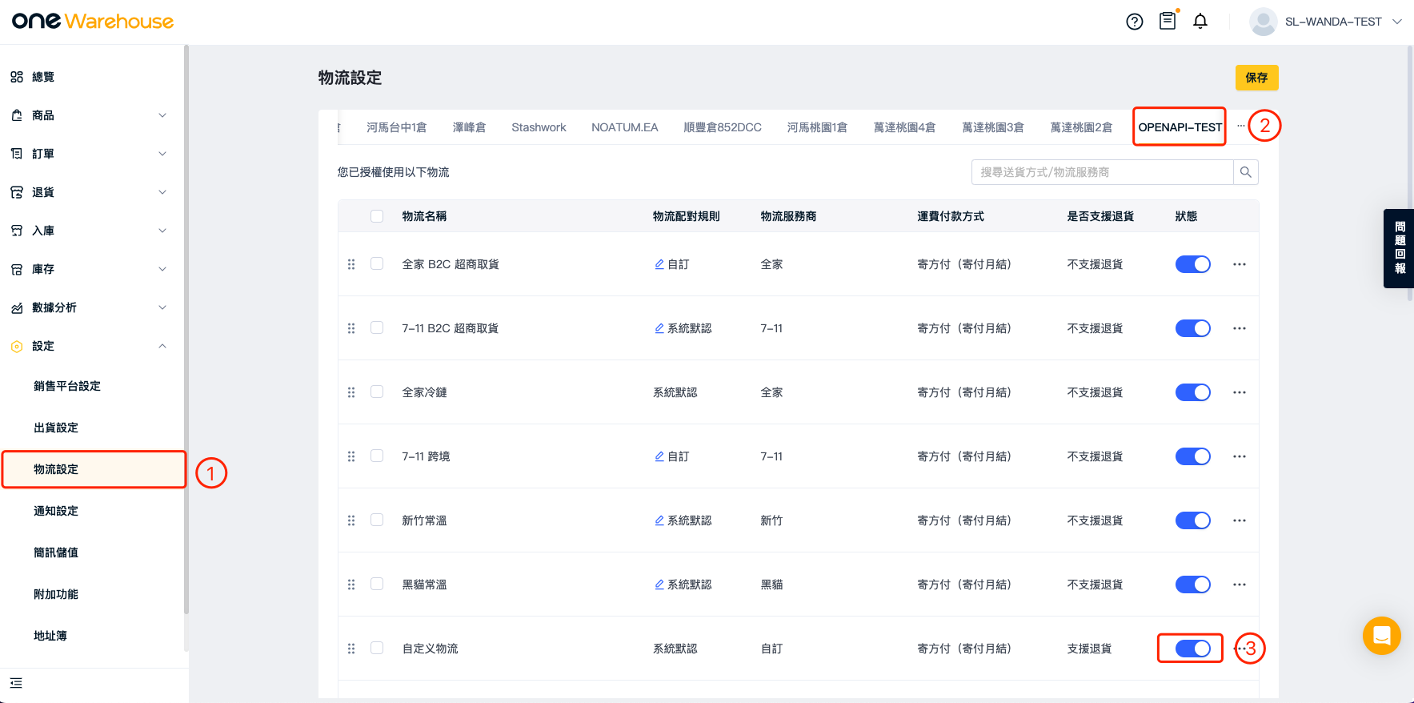
Task: Open more options for 新竹常溫
Action: 1240,520
